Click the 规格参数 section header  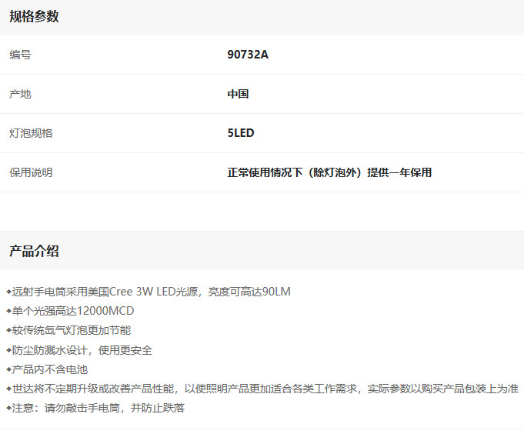pos(34,17)
